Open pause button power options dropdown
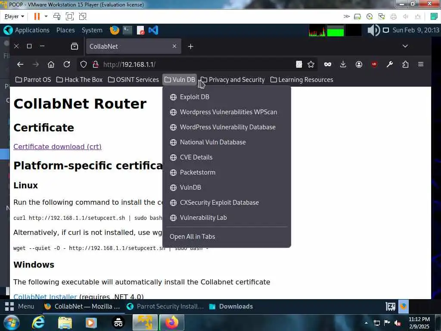Image resolution: width=441 pixels, height=331 pixels. (x=46, y=16)
